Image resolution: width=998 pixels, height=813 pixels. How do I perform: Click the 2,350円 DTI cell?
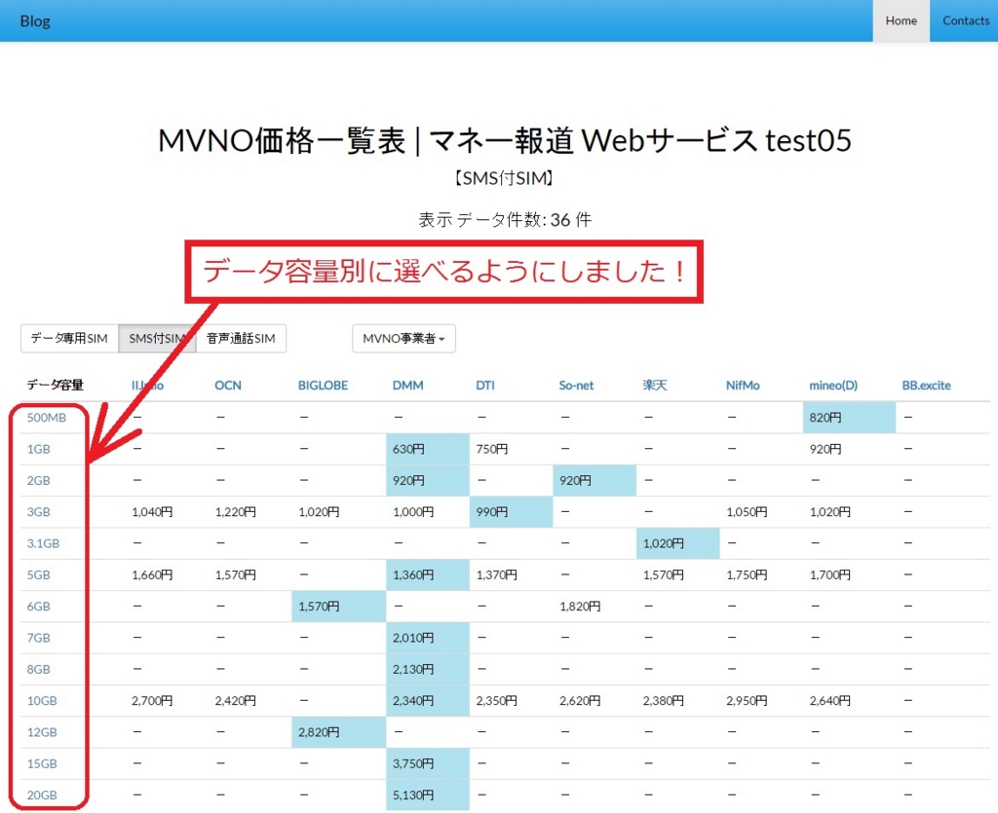click(x=511, y=701)
